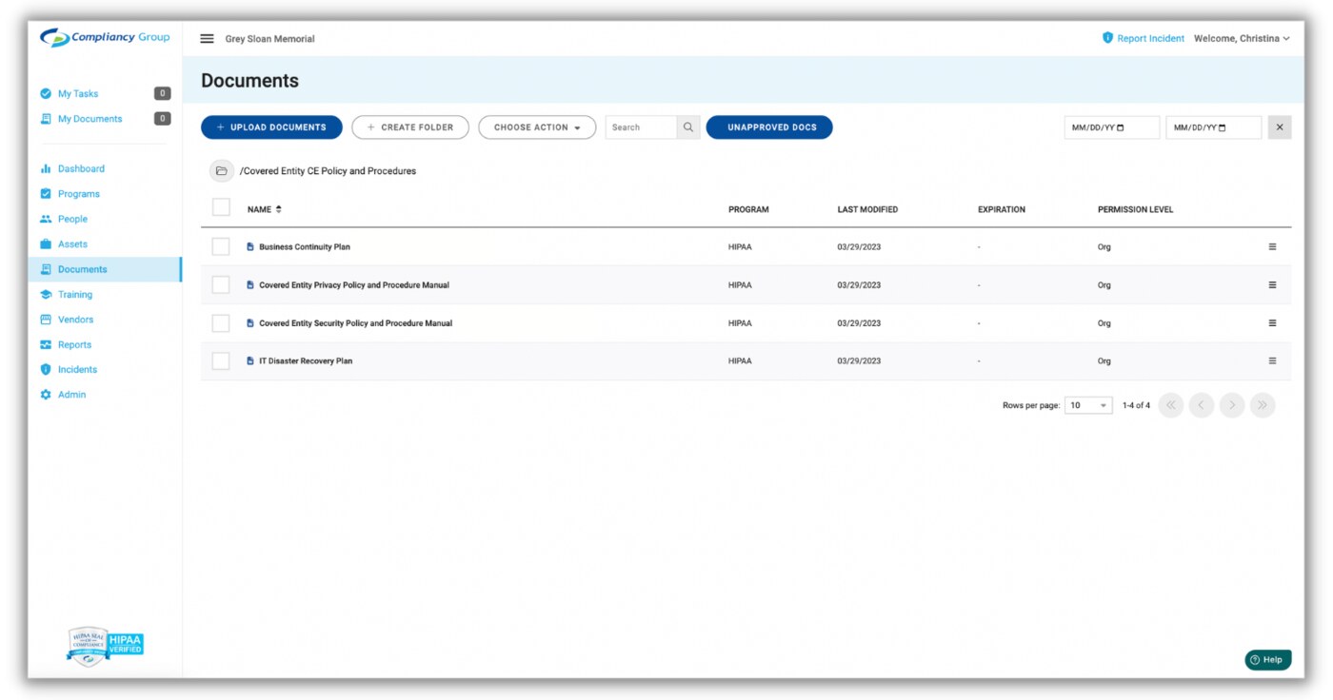1333x700 pixels.
Task: Open the start date picker field
Action: pyautogui.click(x=1111, y=127)
